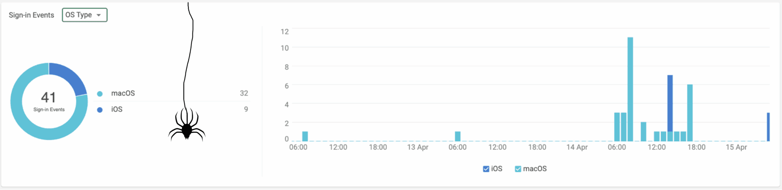
Task: Click the tallest macOS bar reaching 11
Action: click(x=630, y=89)
